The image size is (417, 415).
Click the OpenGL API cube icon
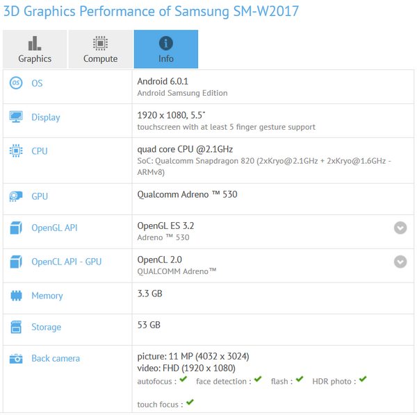pos(15,228)
